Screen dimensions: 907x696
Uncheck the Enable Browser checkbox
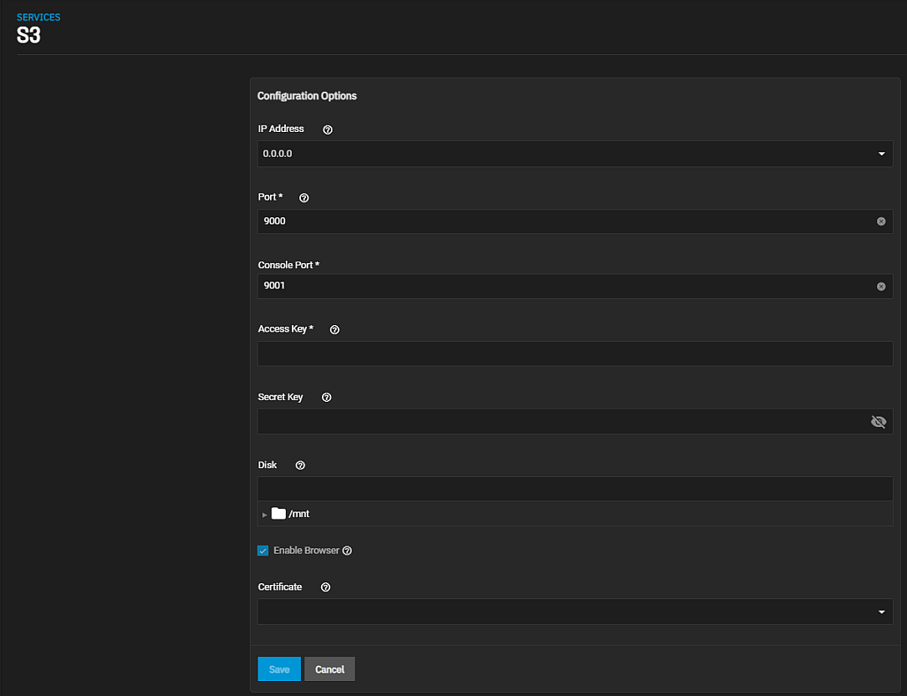[263, 551]
